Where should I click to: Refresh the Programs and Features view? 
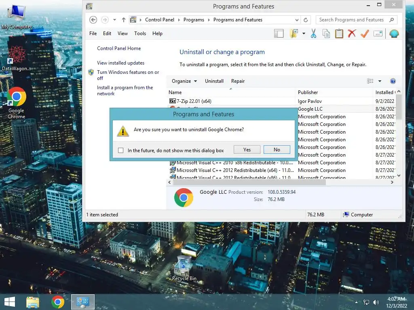coord(306,20)
